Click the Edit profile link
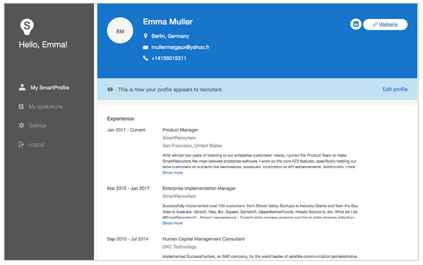The width and height of the screenshot is (423, 265). click(395, 89)
